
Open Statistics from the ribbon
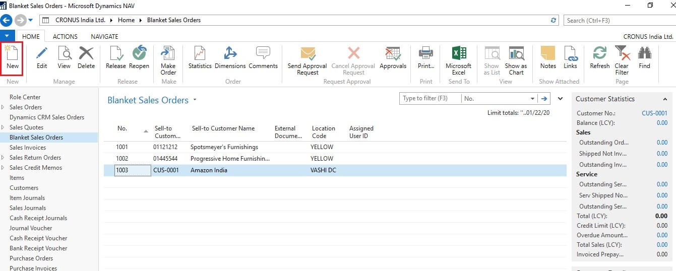pyautogui.click(x=200, y=58)
